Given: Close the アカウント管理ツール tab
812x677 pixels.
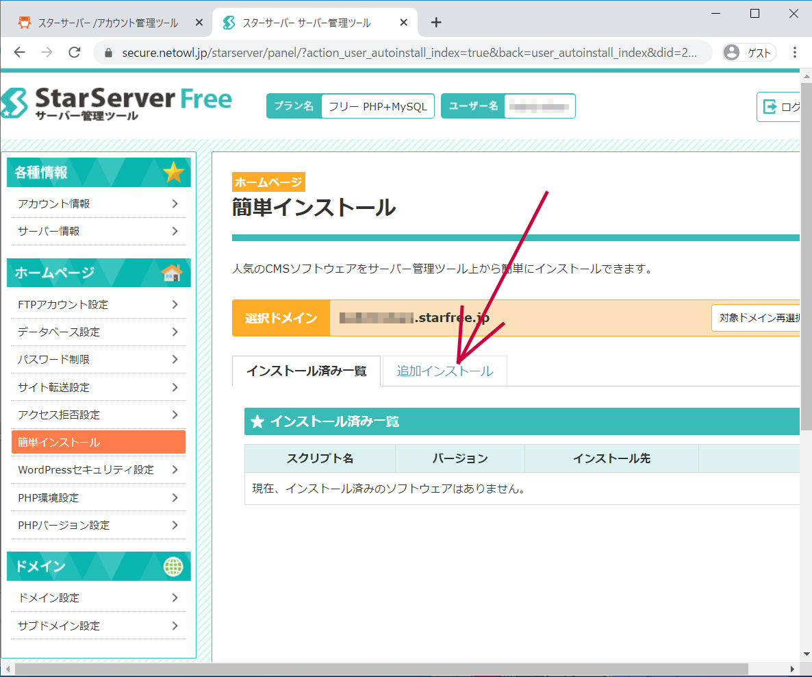Looking at the screenshot, I should coord(199,23).
